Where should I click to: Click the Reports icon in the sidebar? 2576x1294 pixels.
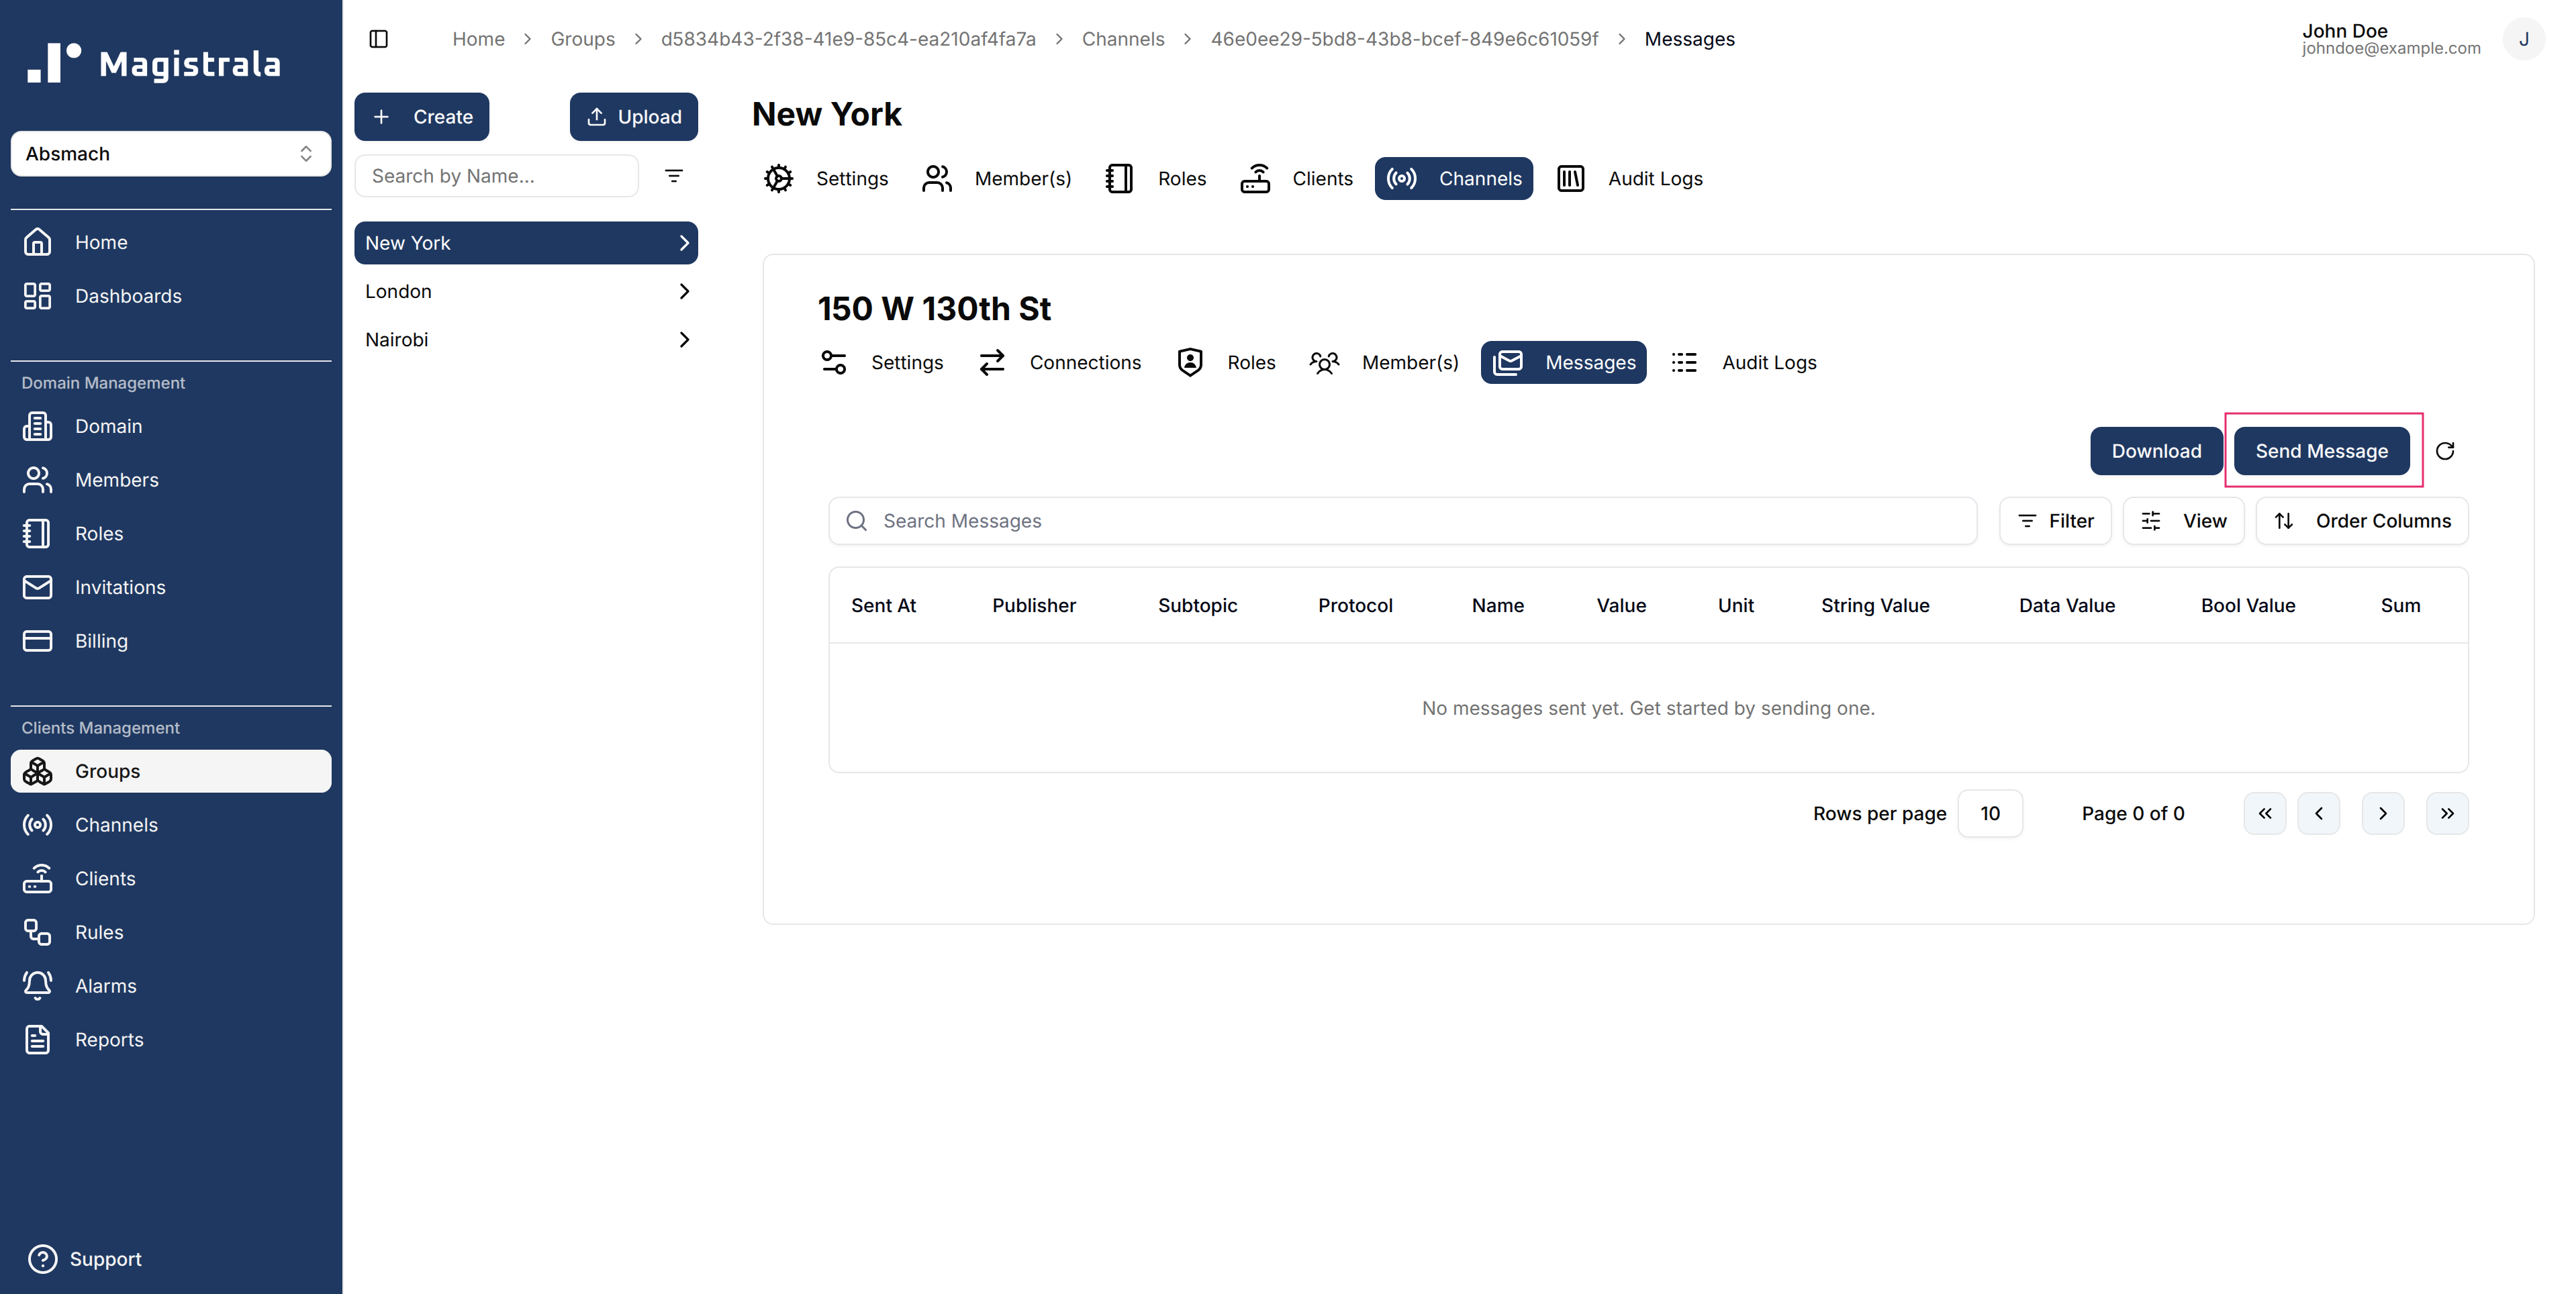coord(37,1039)
